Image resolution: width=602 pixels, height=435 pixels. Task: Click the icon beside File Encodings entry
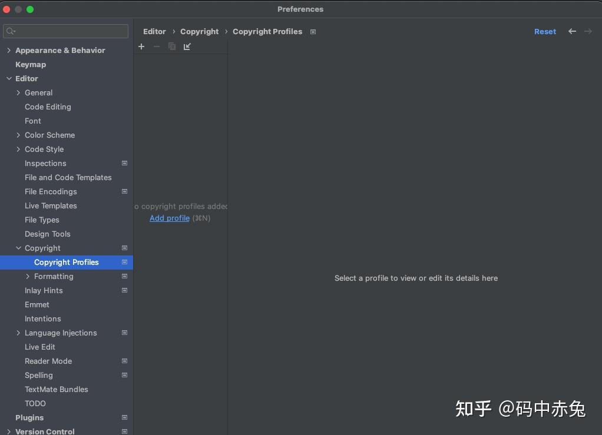124,191
